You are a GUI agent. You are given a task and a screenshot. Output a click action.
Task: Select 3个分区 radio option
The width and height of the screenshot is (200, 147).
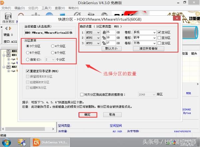(28, 46)
